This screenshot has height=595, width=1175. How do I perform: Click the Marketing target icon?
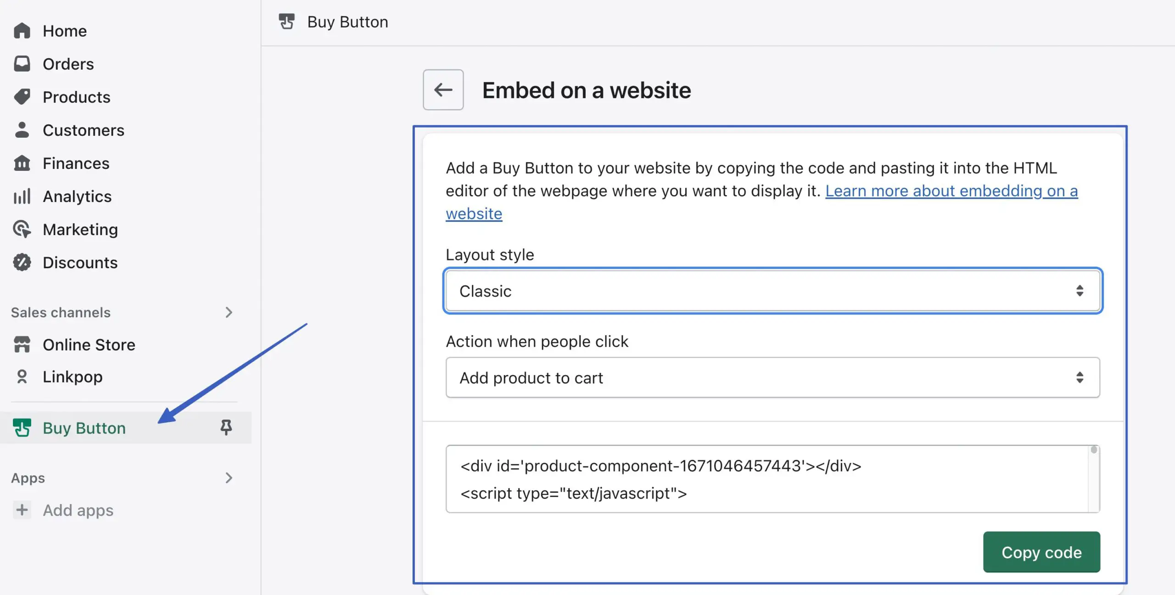click(x=22, y=229)
